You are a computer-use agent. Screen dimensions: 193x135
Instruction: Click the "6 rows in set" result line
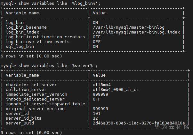[31, 56]
